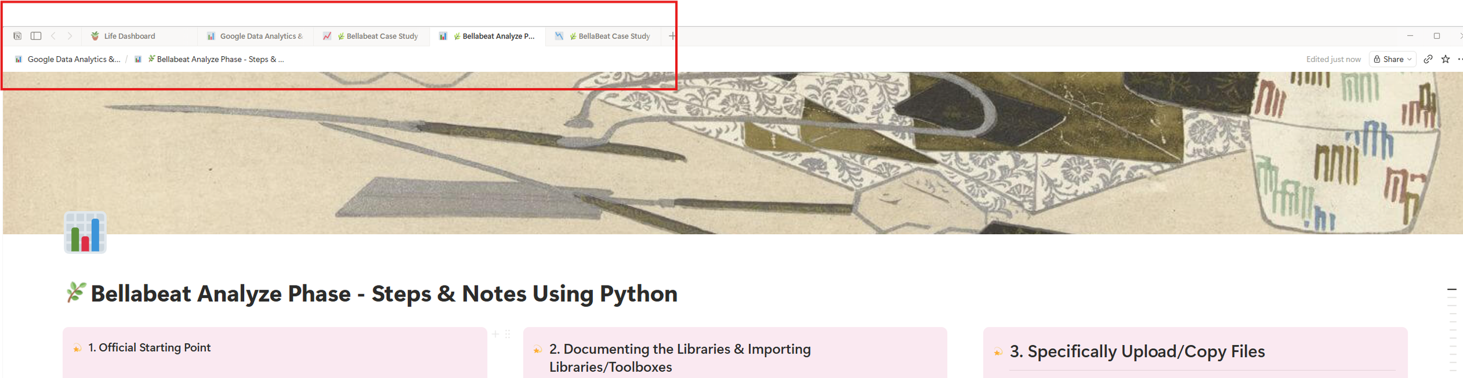Maximize the Notion window

click(1436, 36)
